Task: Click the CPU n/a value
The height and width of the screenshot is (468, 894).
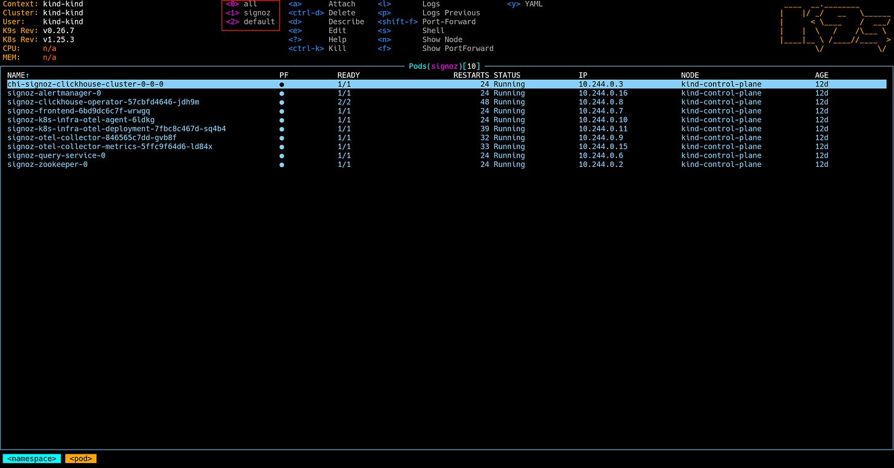Action: 49,48
